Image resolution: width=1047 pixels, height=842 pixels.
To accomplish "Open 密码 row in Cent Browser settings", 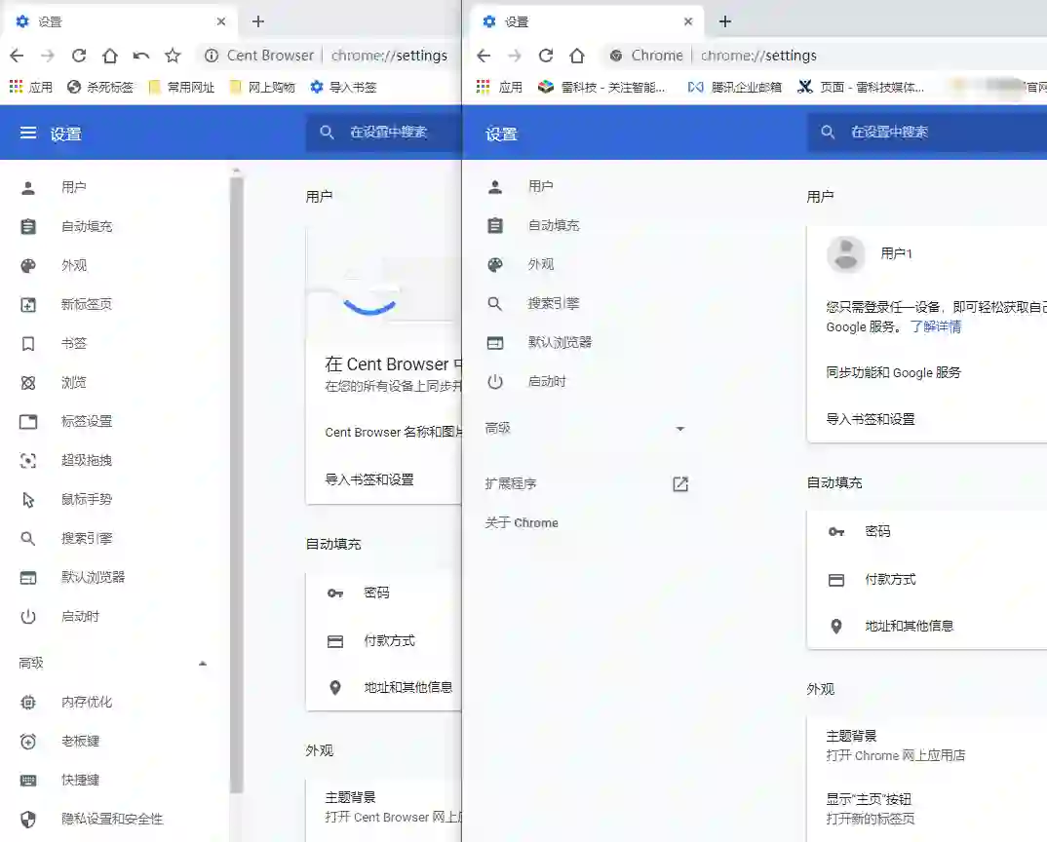I will (x=384, y=593).
